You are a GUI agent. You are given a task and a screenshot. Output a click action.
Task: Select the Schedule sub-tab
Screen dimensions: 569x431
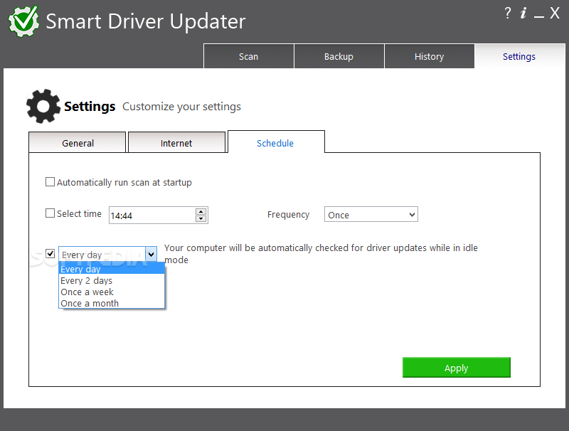276,142
